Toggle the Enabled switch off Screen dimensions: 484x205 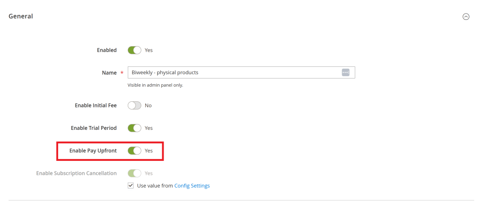(x=134, y=50)
